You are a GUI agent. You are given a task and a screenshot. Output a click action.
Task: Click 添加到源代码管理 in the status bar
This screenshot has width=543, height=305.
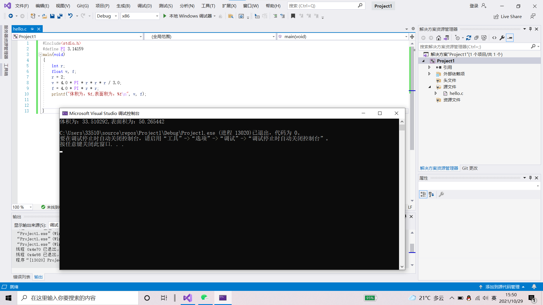(502, 287)
